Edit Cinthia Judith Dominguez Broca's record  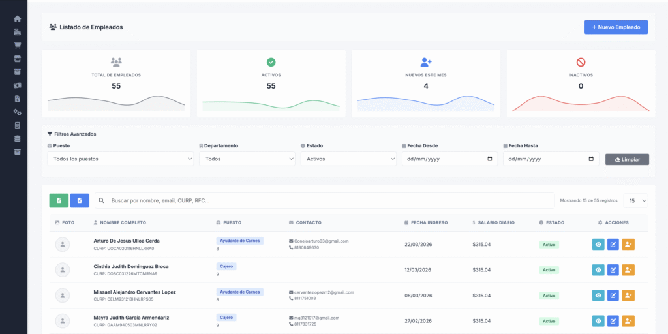(x=613, y=270)
